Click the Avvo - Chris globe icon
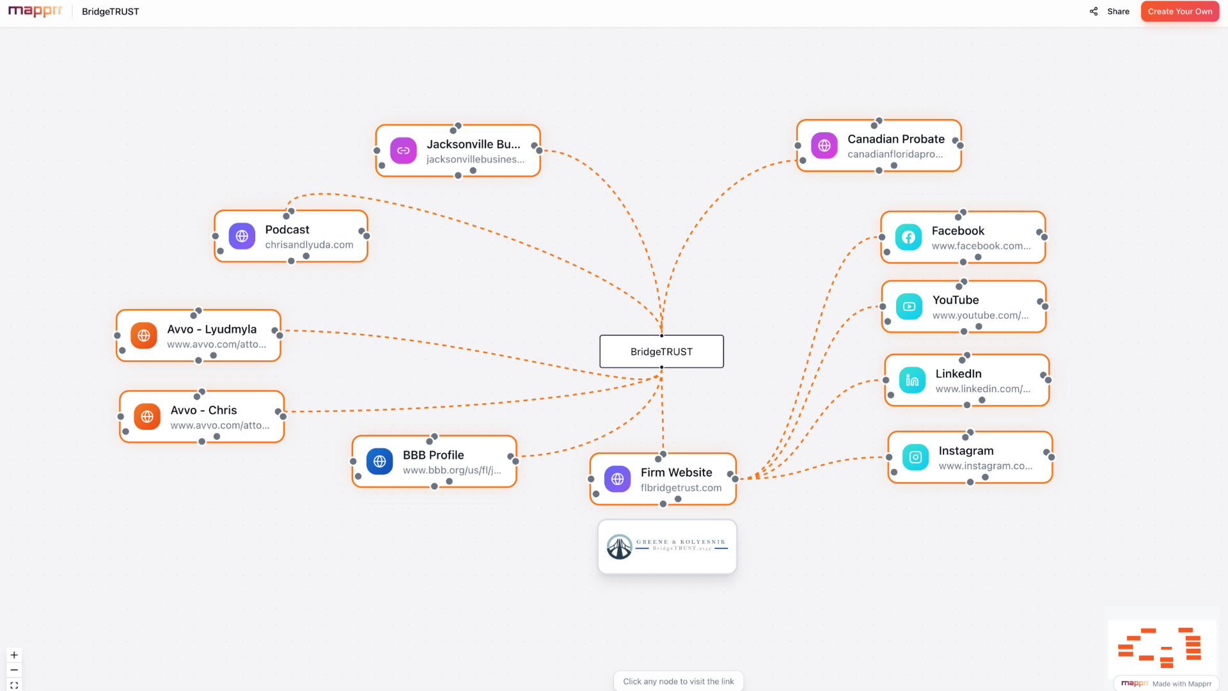 point(147,417)
